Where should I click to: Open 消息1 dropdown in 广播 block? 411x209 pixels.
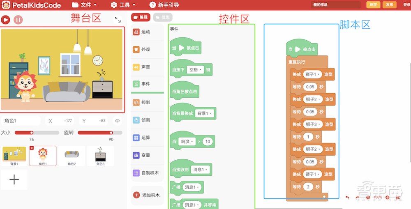coord(192,187)
